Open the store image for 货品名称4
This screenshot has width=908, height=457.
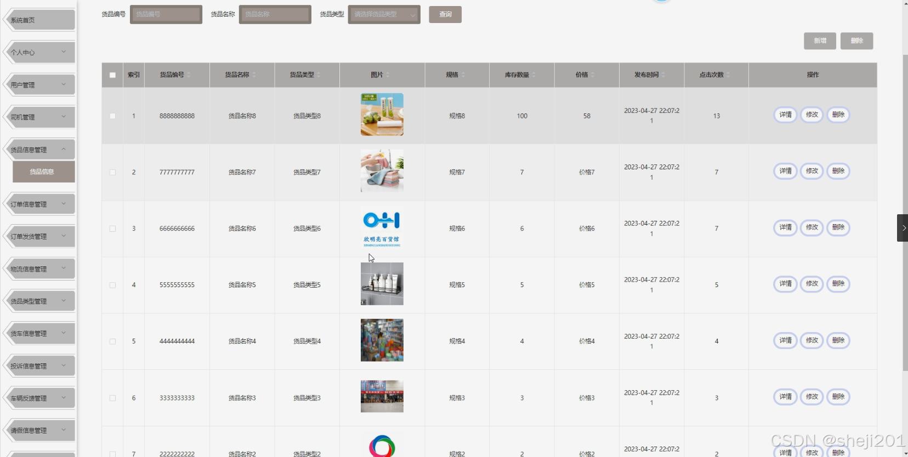[382, 340]
